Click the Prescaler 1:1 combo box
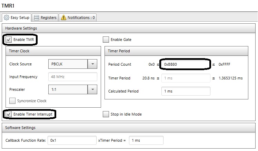Viewport: 258px width, 151px height. (73, 89)
